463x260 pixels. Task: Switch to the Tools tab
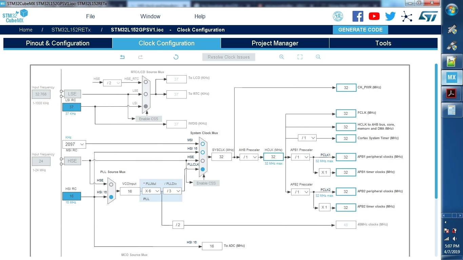tap(383, 43)
